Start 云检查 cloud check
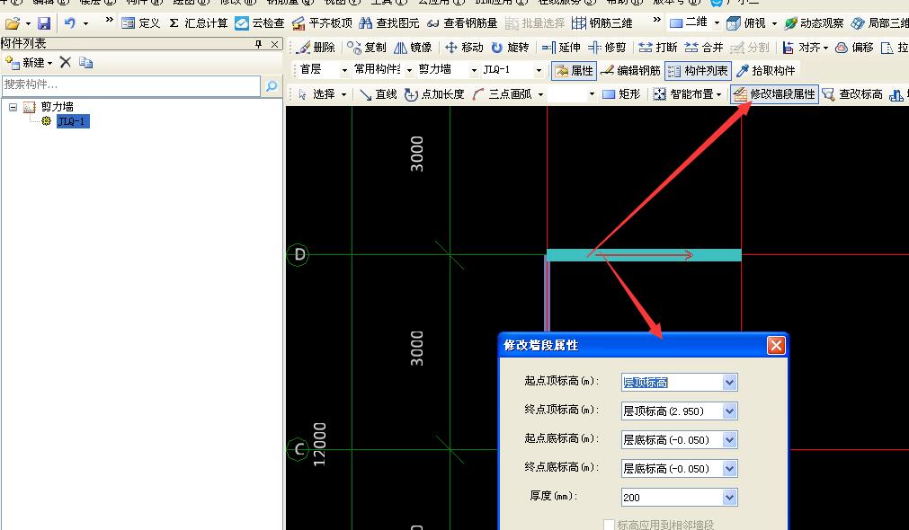This screenshot has width=909, height=530. pos(260,23)
